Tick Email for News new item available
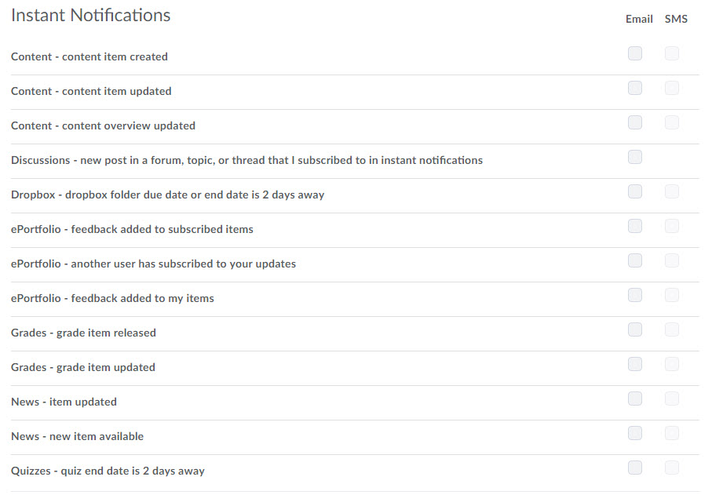Image resolution: width=712 pixels, height=495 pixels. (635, 433)
